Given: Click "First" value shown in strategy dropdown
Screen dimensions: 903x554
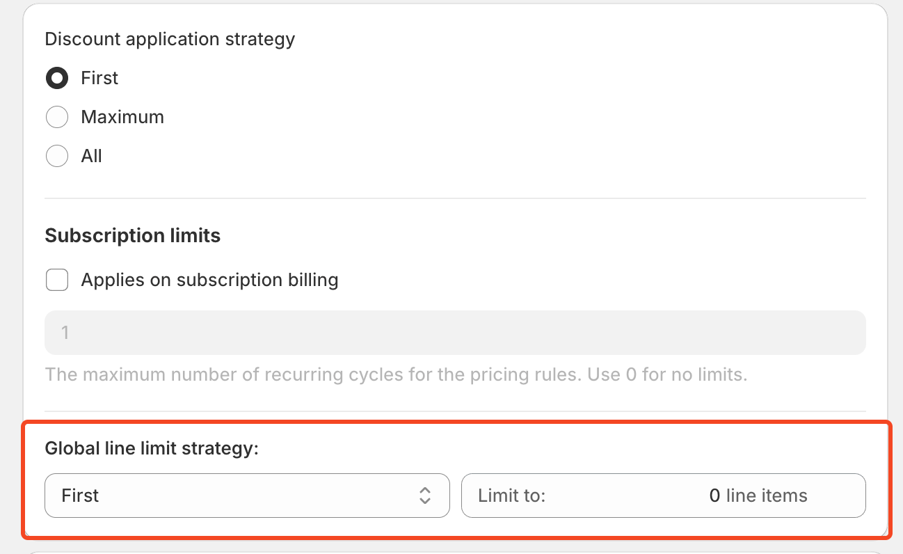Looking at the screenshot, I should pyautogui.click(x=80, y=496).
